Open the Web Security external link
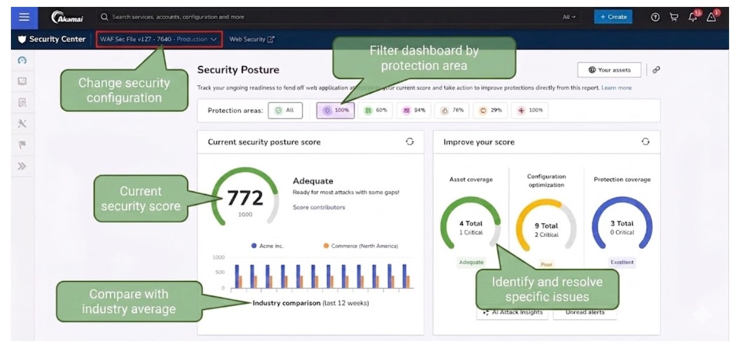 pyautogui.click(x=252, y=39)
